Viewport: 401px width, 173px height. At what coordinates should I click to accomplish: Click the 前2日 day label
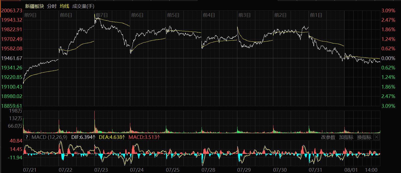[280, 15]
